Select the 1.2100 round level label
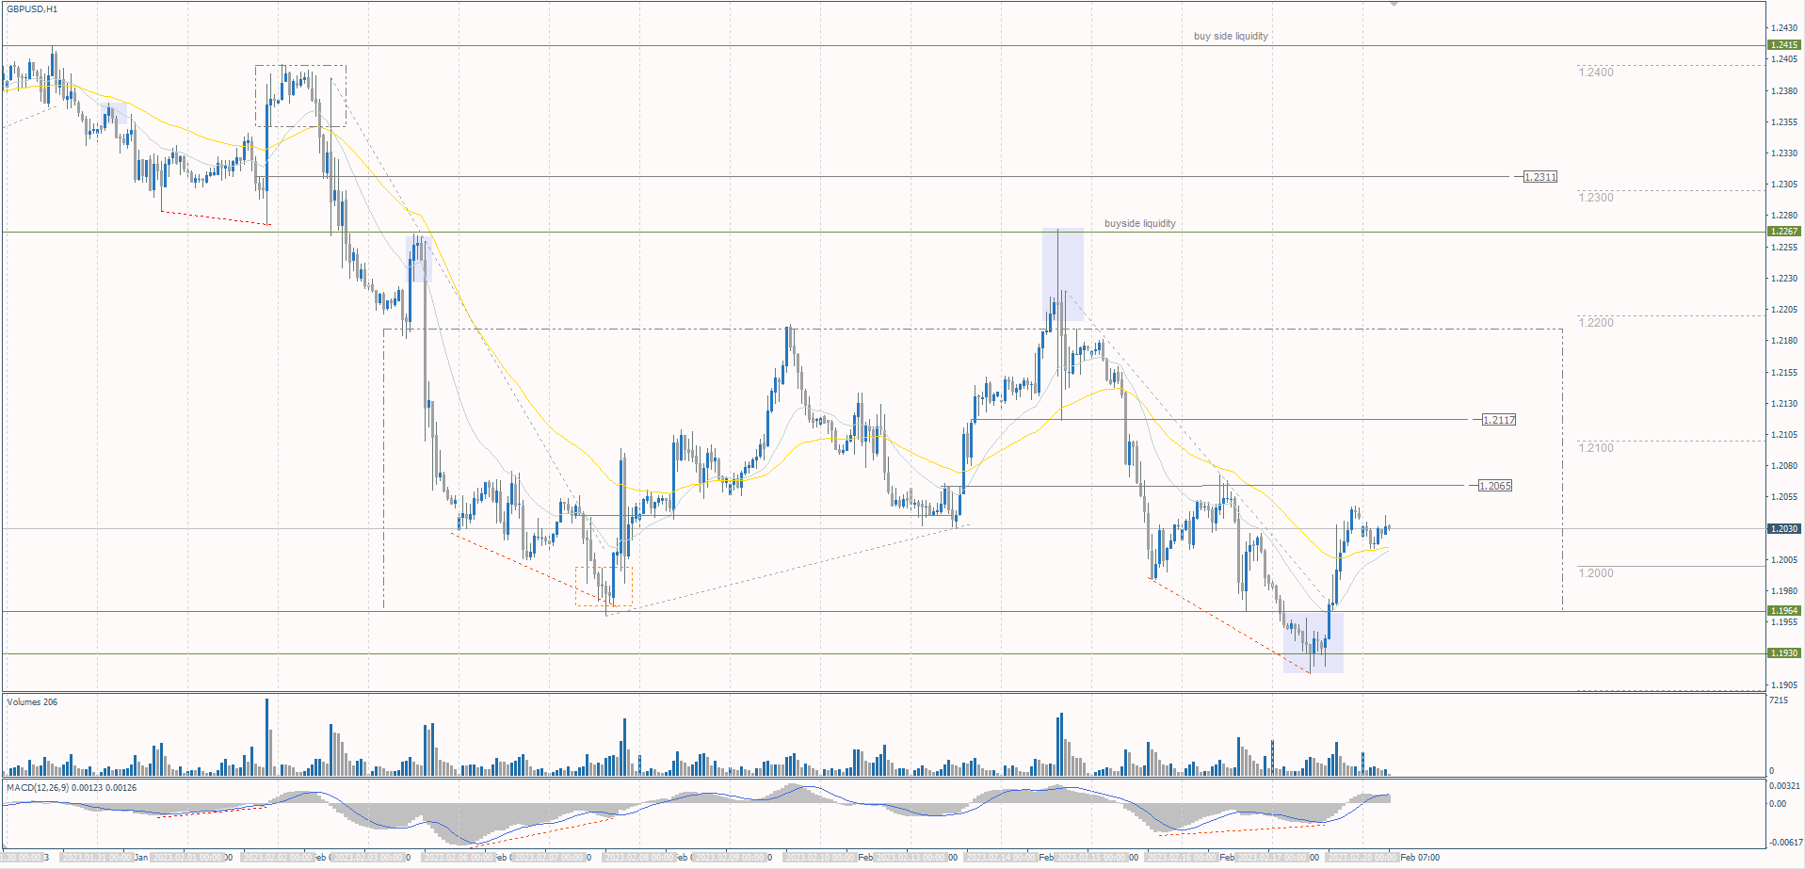Screen dimensions: 1805x869 tap(1596, 448)
